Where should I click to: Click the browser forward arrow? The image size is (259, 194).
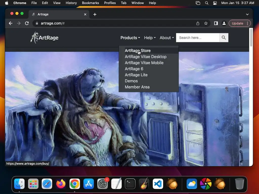coord(19,23)
